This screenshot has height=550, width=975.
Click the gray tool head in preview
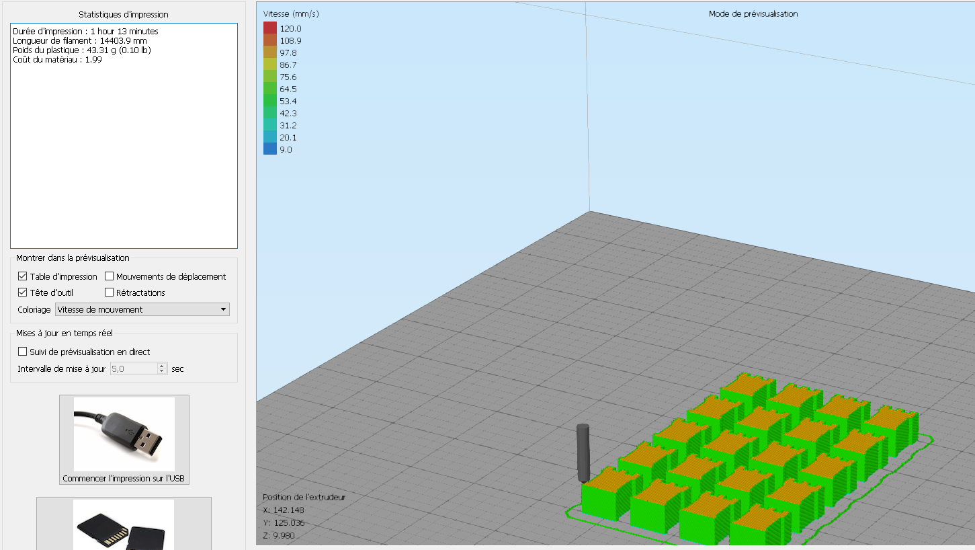click(x=583, y=453)
